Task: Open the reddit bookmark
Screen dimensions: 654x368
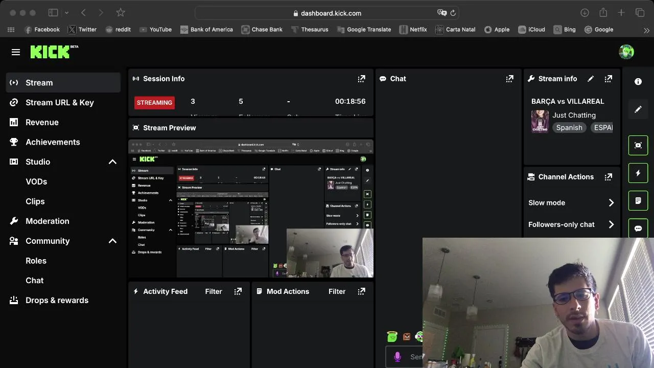Action: 118,30
